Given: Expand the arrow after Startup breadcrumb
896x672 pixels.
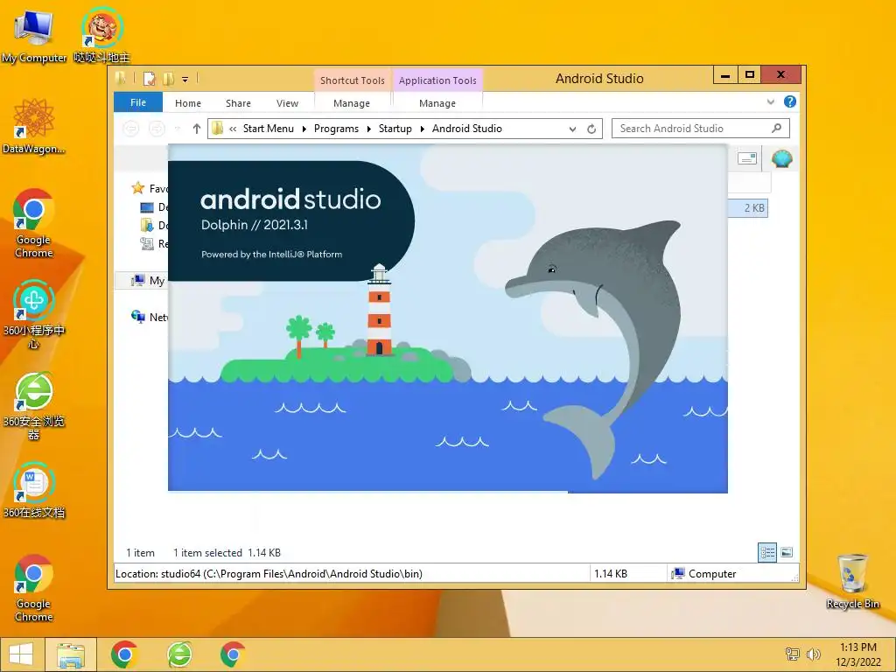Looking at the screenshot, I should point(423,129).
